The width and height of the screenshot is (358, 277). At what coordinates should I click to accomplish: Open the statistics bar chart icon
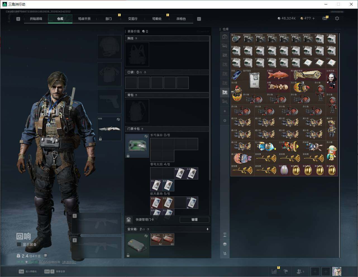(274, 271)
